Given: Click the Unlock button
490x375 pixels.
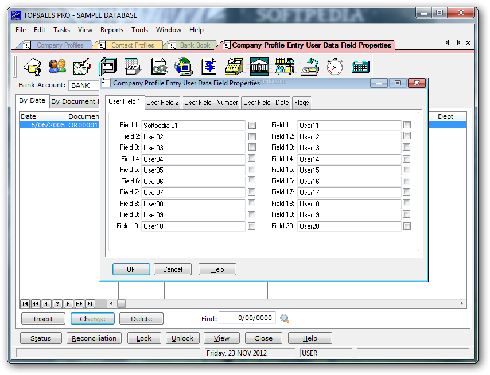Looking at the screenshot, I should point(182,338).
